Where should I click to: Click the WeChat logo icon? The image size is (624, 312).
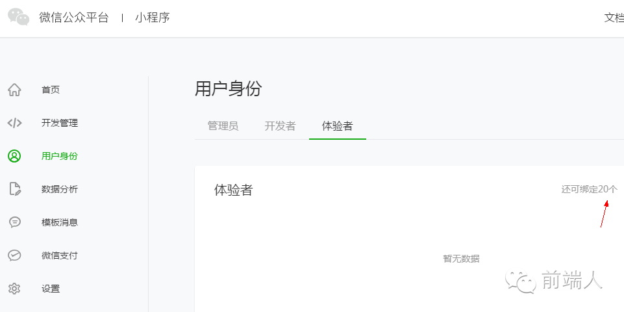pyautogui.click(x=19, y=18)
